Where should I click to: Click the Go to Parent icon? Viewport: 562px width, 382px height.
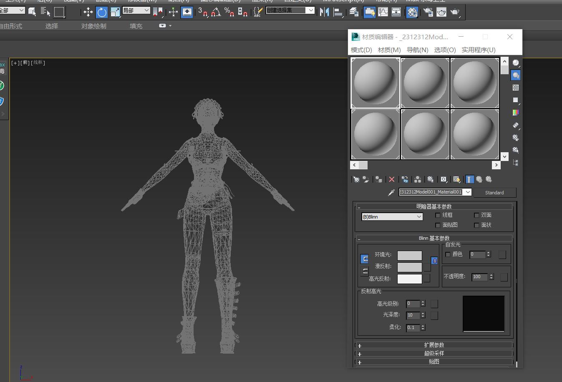click(x=479, y=179)
